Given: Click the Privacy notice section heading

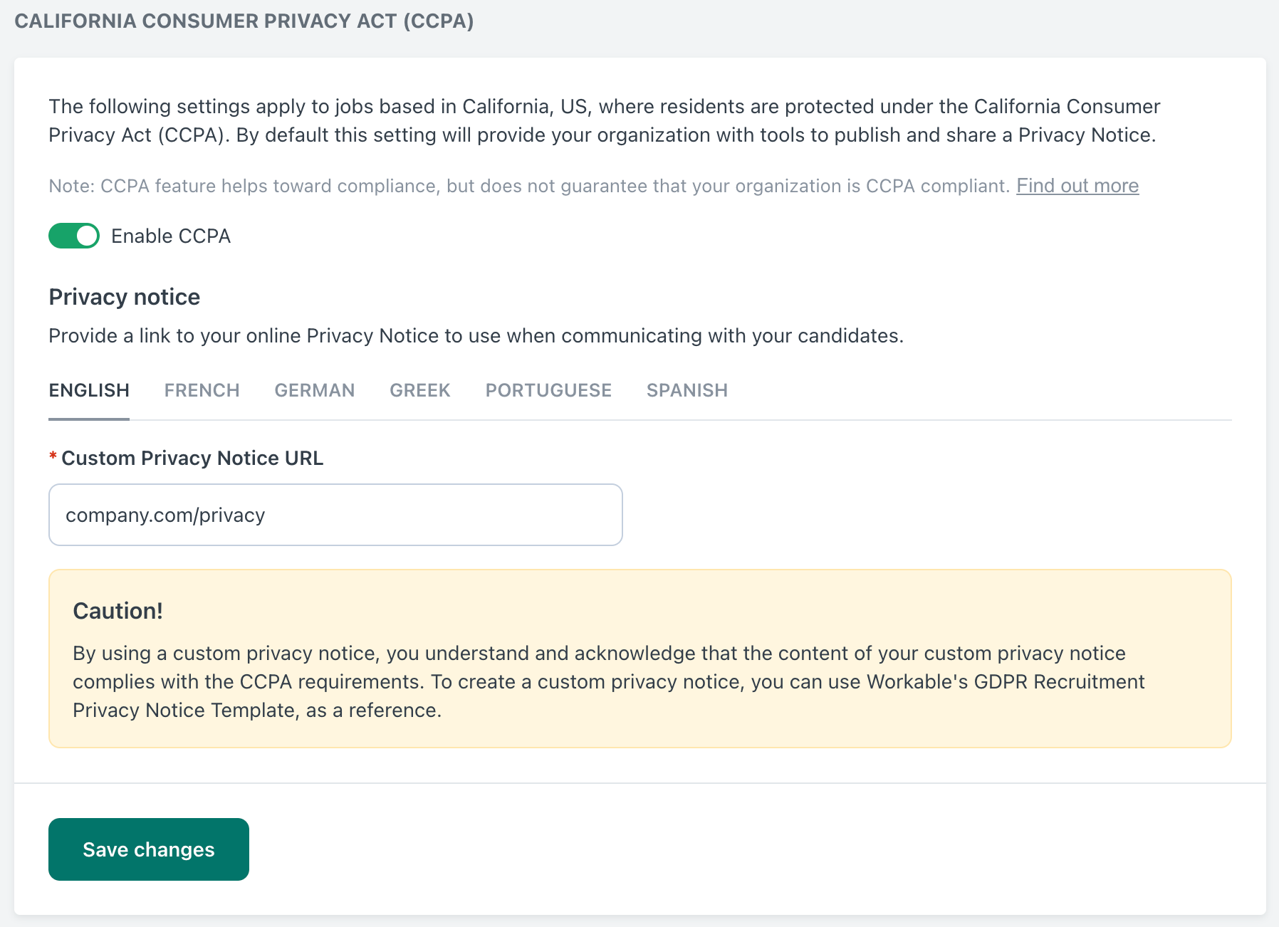Looking at the screenshot, I should click(x=125, y=297).
